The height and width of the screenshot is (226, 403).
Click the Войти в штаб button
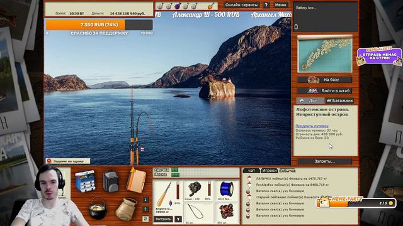coord(325,90)
